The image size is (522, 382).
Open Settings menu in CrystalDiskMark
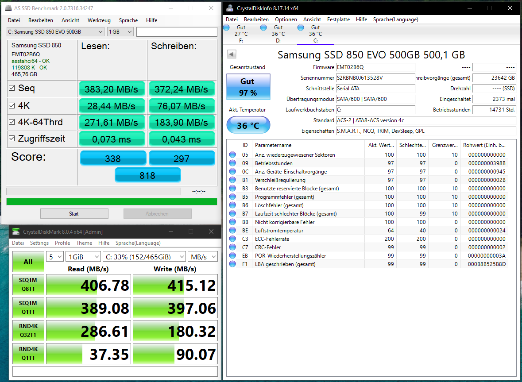39,243
